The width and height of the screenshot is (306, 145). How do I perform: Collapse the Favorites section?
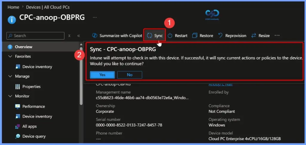(x=10, y=57)
